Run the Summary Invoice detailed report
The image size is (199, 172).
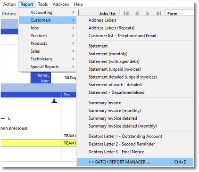135,118
